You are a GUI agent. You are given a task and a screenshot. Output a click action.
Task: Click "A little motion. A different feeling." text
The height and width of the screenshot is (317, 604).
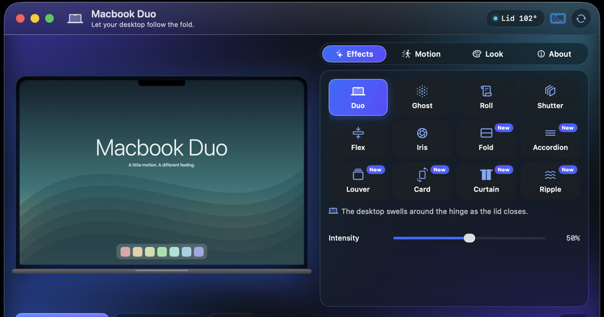[x=162, y=165]
